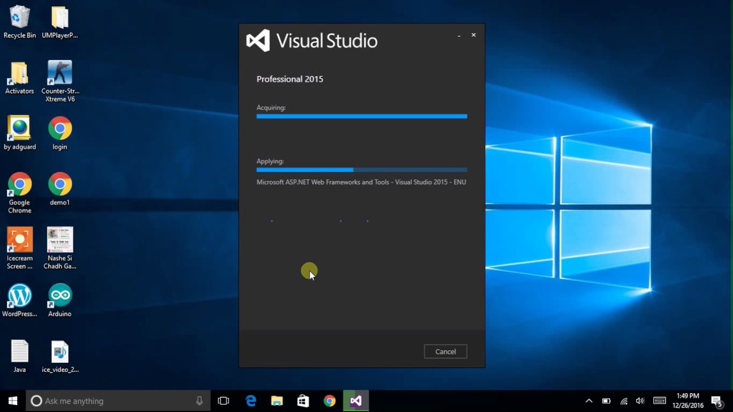The height and width of the screenshot is (412, 733).
Task: Cancel the Visual Studio installation
Action: click(x=446, y=351)
